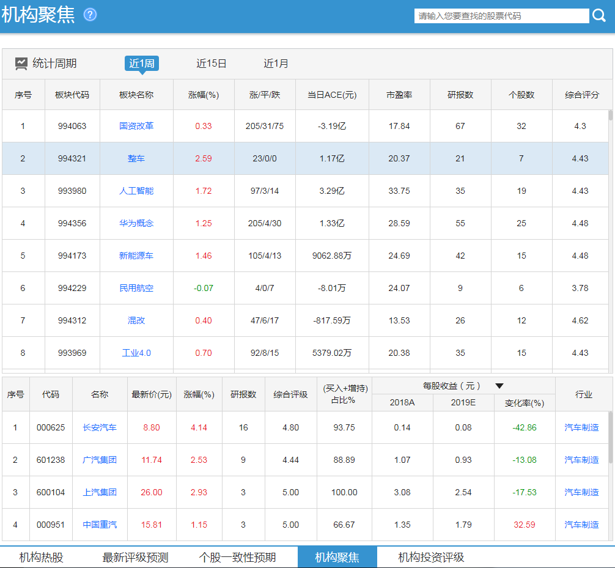This screenshot has height=568, width=615.
Task: Click stock code 000951
Action: 51,525
